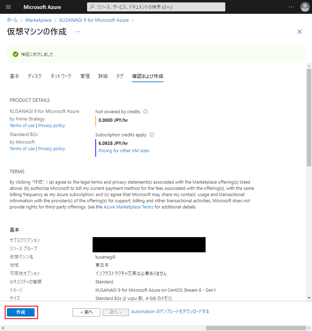Click the サブスクリプション label

pyautogui.click(x=25, y=240)
